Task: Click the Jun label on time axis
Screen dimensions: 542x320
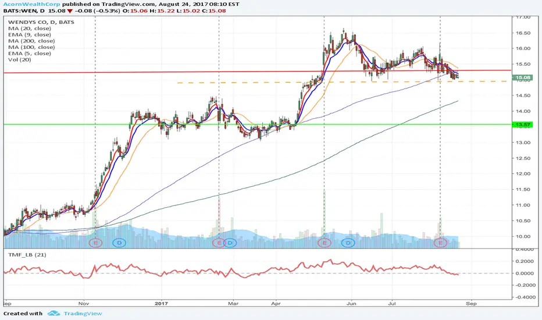Action: click(x=351, y=303)
